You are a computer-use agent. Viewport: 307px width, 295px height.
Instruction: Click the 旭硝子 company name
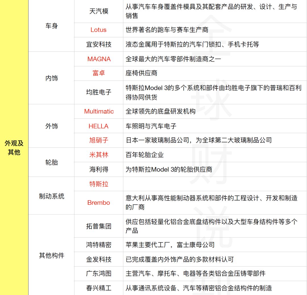[99, 140]
